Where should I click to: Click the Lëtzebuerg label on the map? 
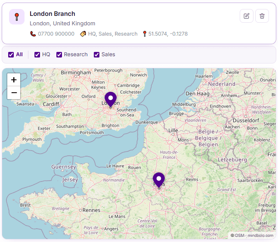point(232,160)
